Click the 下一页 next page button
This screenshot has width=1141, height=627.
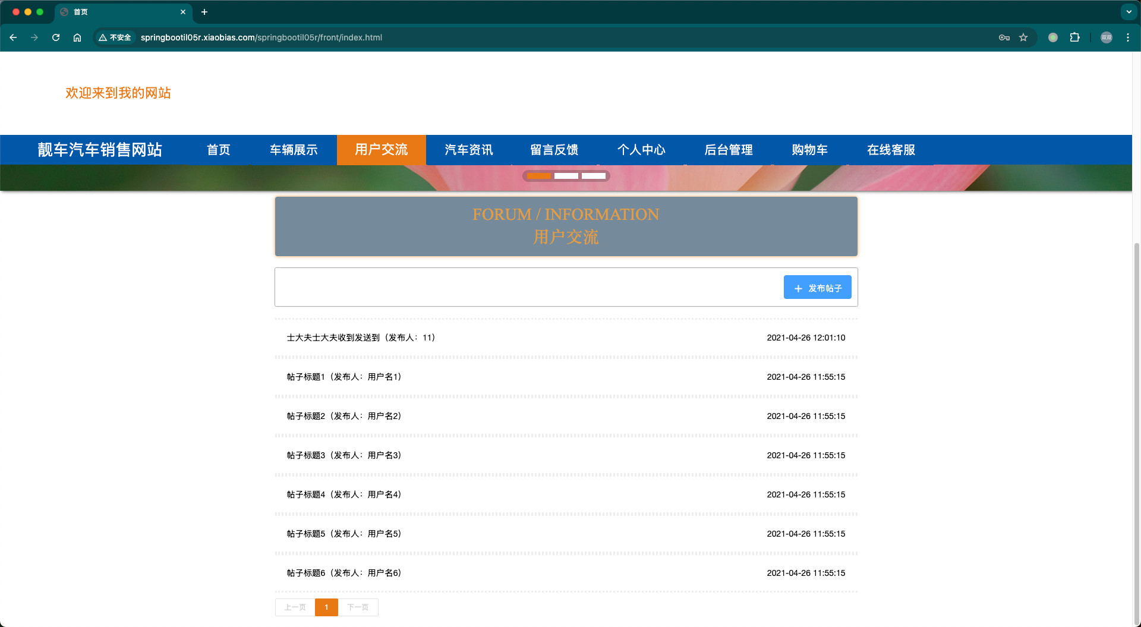[358, 607]
